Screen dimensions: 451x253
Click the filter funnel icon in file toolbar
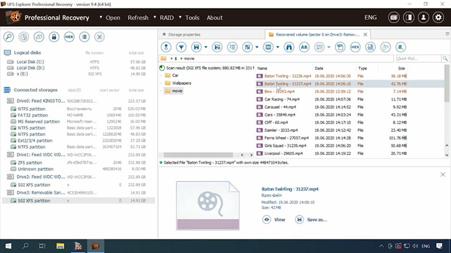coord(181,47)
